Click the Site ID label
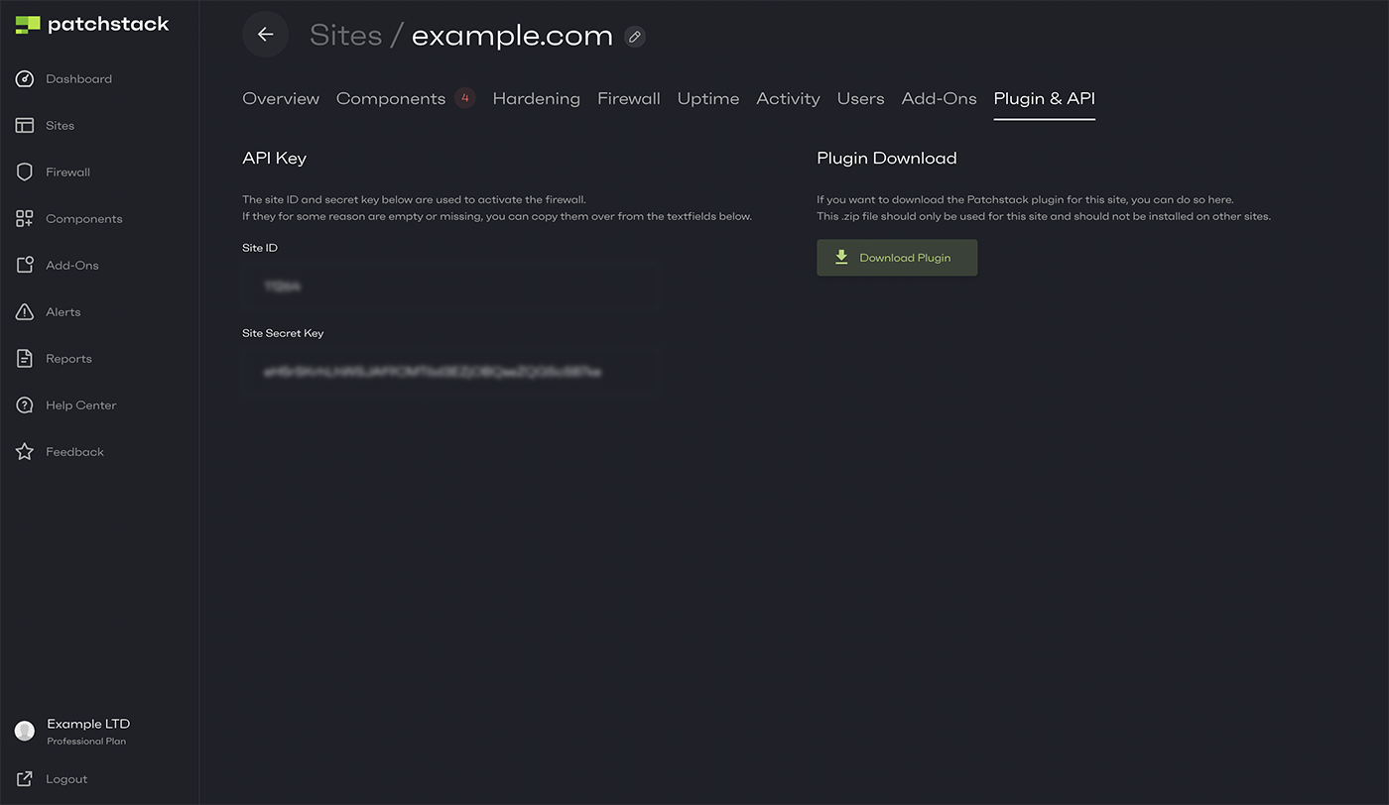The image size is (1389, 805). 260,248
